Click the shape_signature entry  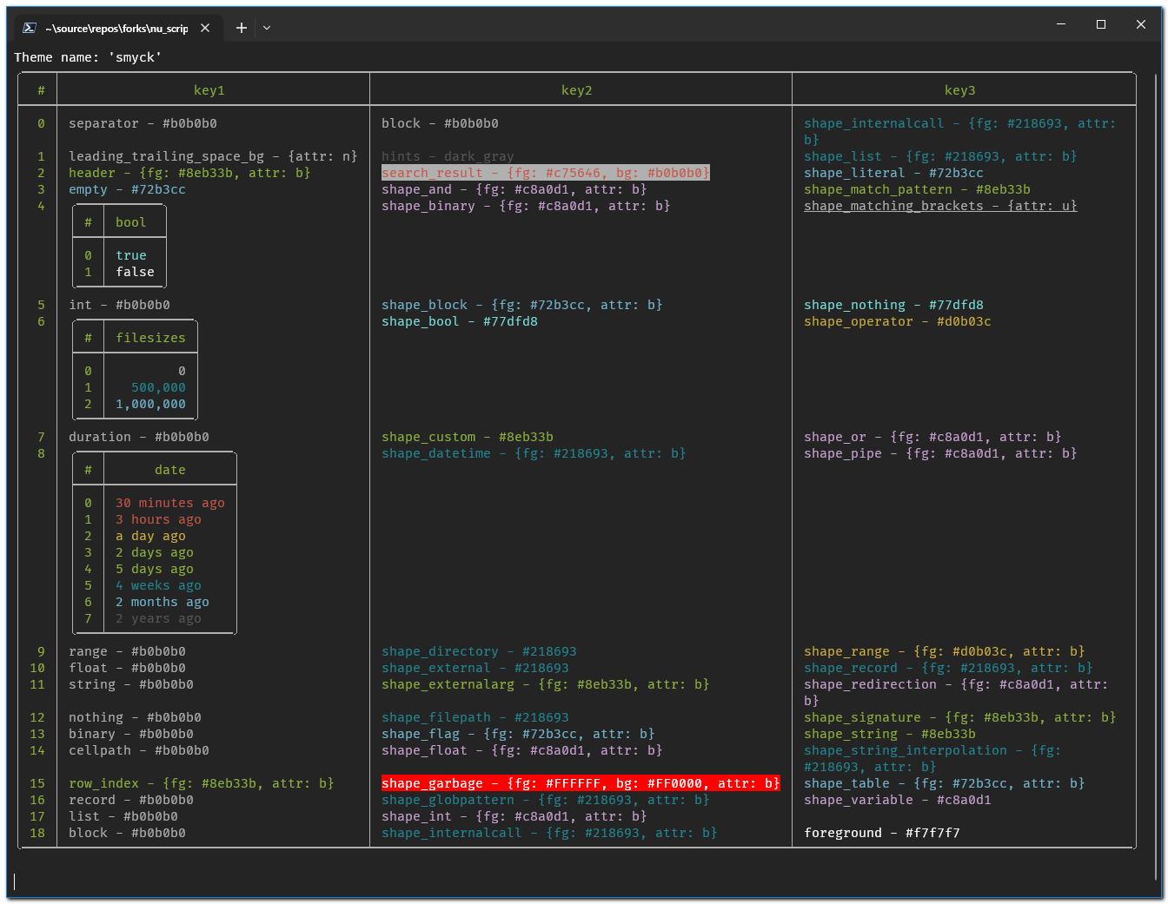click(x=960, y=717)
